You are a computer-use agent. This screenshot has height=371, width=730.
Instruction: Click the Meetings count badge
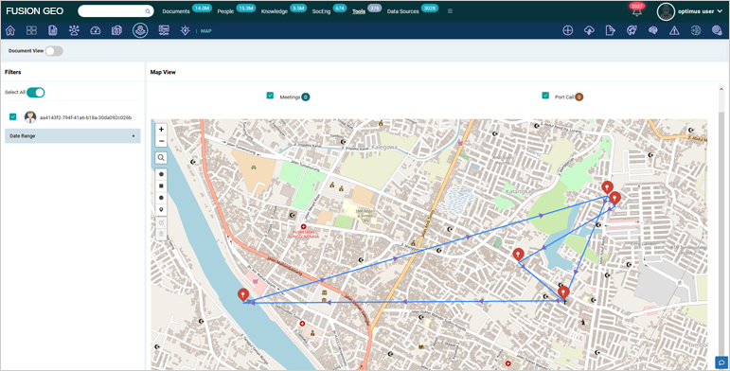pos(306,97)
